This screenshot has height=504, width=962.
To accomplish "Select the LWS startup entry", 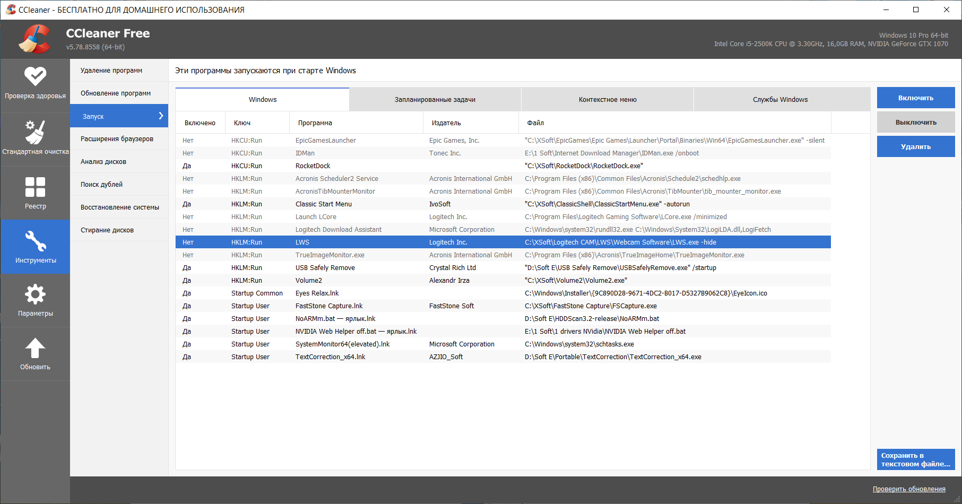I will click(503, 242).
